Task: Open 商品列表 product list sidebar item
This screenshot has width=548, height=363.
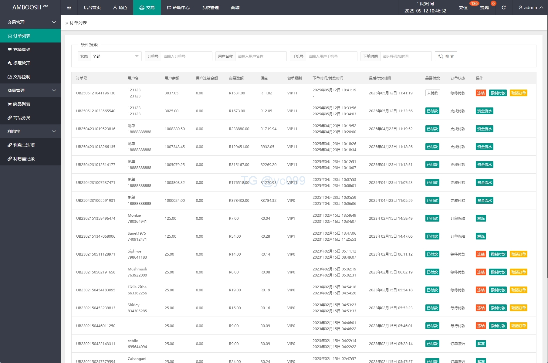Action: pos(21,104)
